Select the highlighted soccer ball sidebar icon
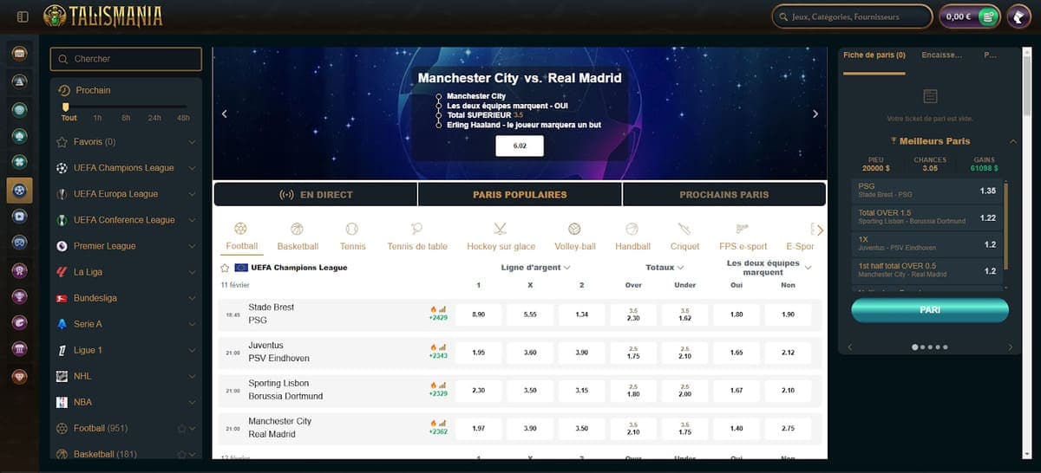The image size is (1041, 473). click(19, 191)
